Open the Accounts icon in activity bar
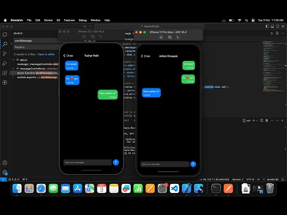287x215 pixels. pyautogui.click(x=5, y=163)
